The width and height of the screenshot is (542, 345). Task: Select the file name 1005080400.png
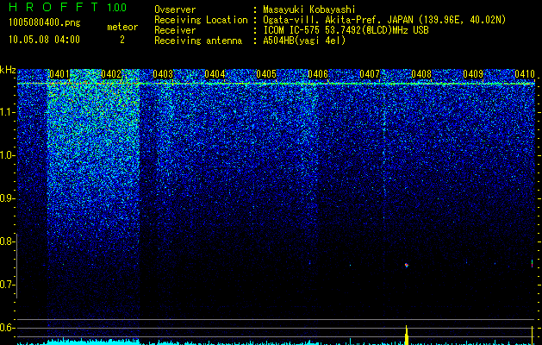[x=45, y=22]
